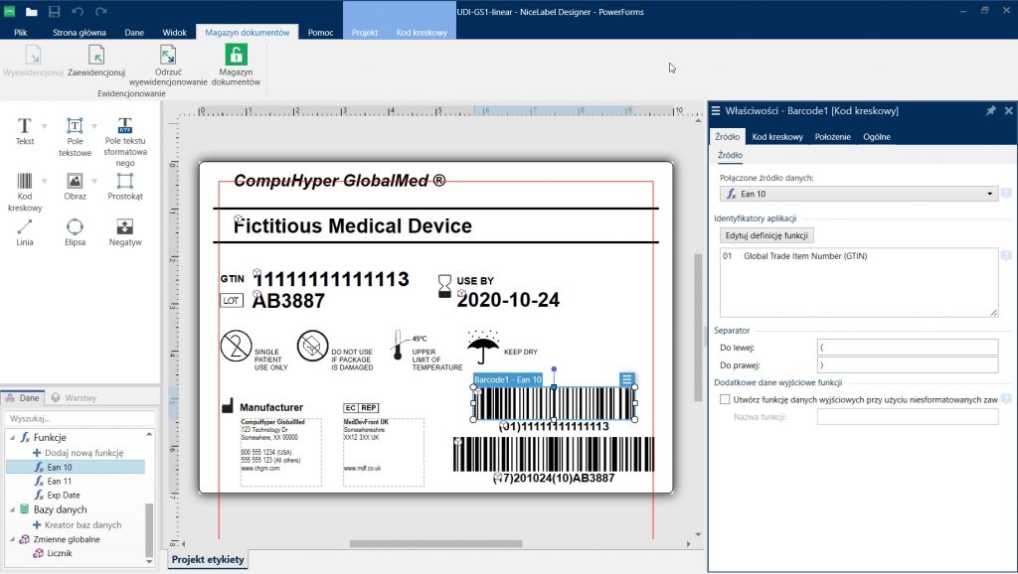Select the 2020-10-24 date text

coord(508,300)
